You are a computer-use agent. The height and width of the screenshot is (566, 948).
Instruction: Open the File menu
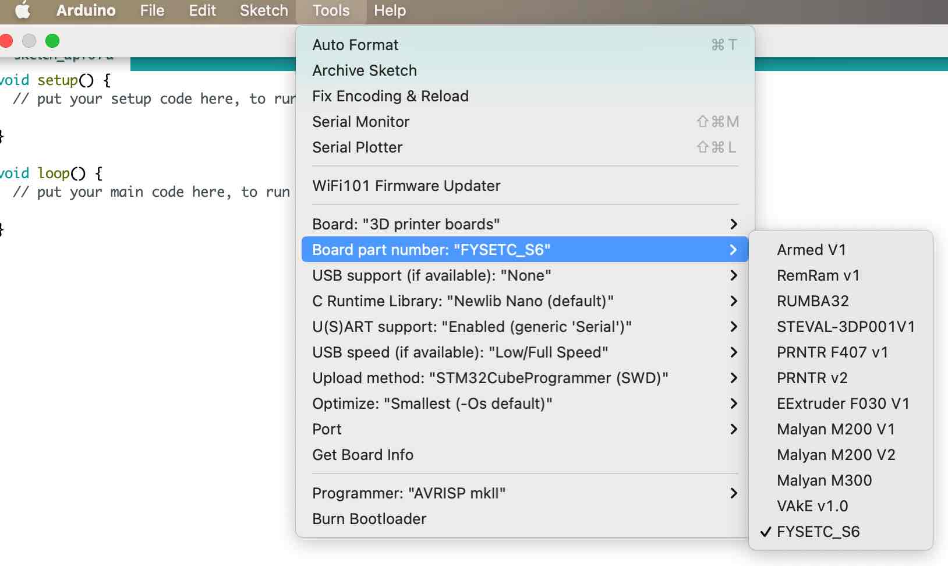(x=152, y=10)
